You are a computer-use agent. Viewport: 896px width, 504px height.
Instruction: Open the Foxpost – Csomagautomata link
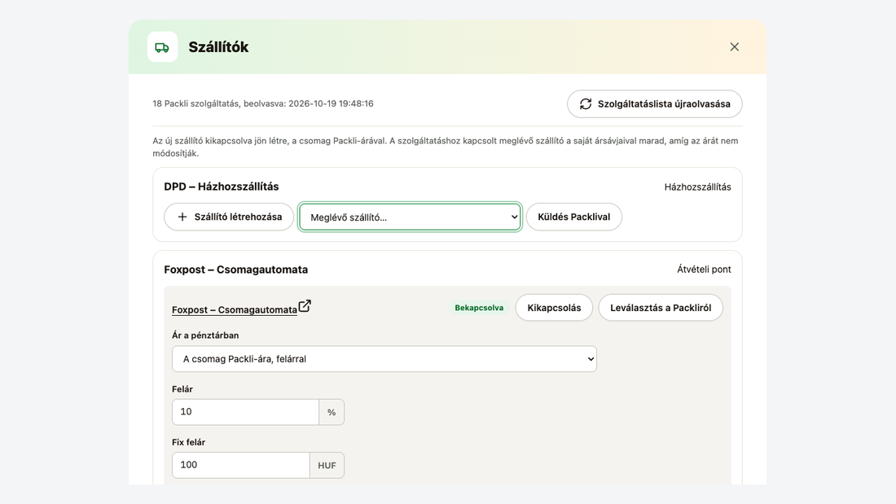point(235,309)
